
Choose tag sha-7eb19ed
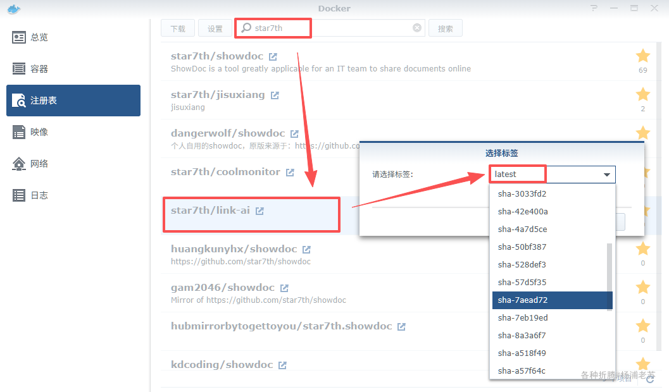553,318
